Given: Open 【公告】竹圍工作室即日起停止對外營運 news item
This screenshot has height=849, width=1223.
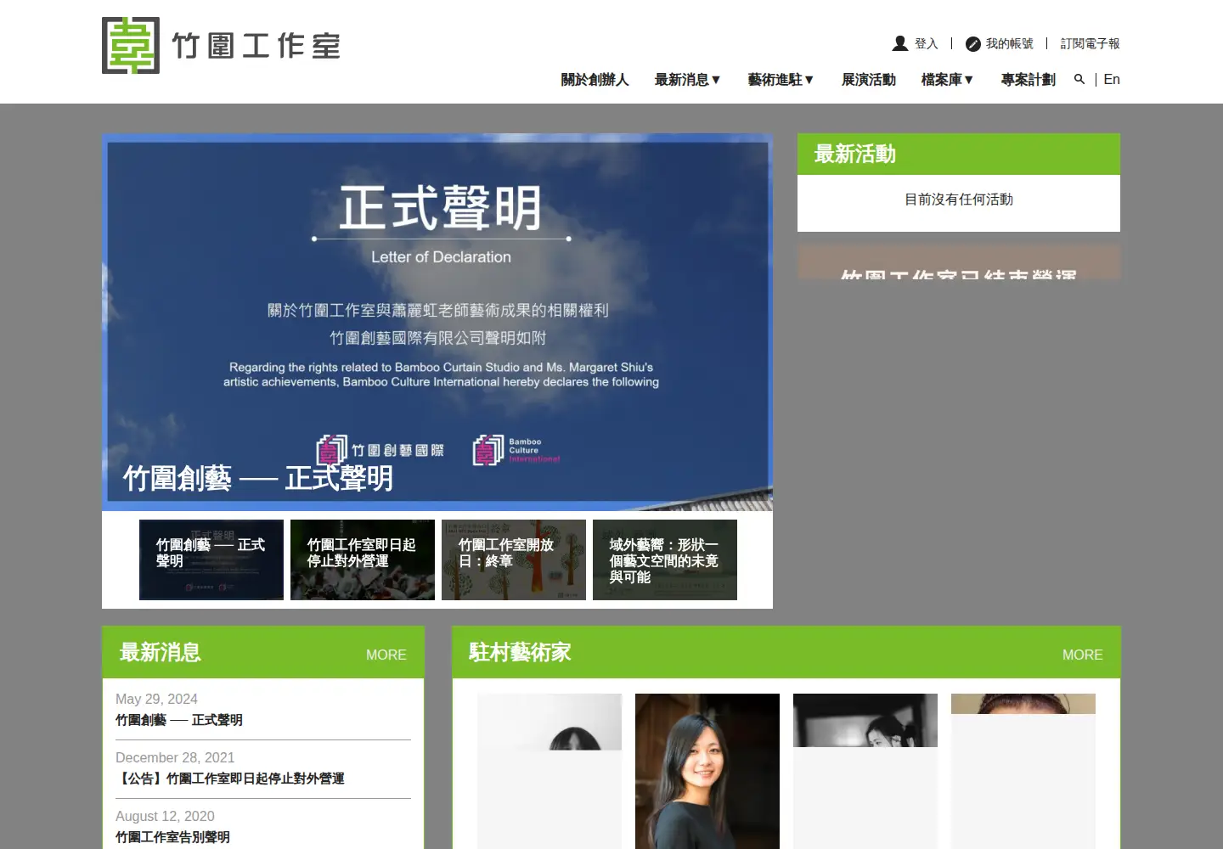Looking at the screenshot, I should click(230, 779).
